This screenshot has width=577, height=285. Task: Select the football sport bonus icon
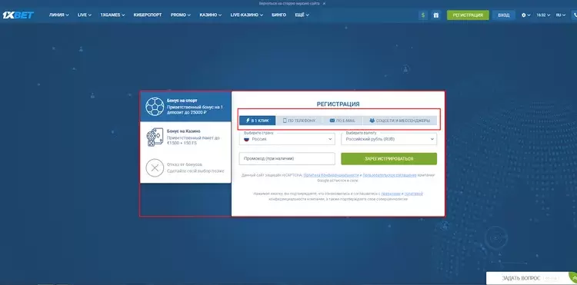coord(155,106)
